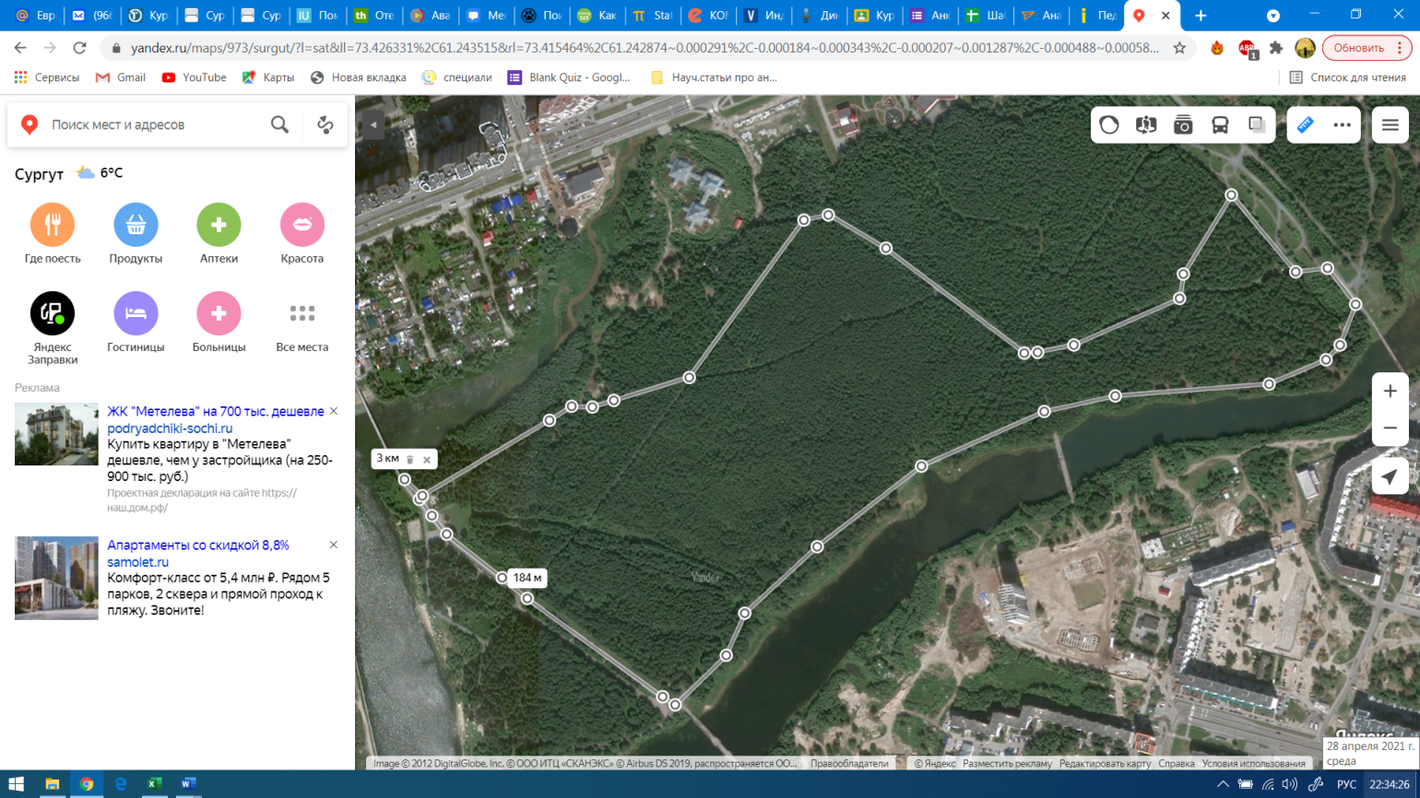Open the Апартаменты со скидкой 8,8% ad

198,546
